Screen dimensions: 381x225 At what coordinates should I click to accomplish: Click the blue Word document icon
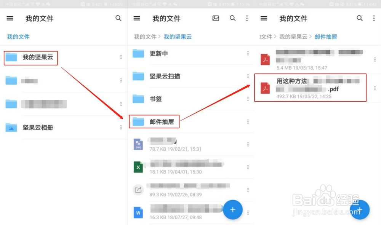click(x=138, y=212)
